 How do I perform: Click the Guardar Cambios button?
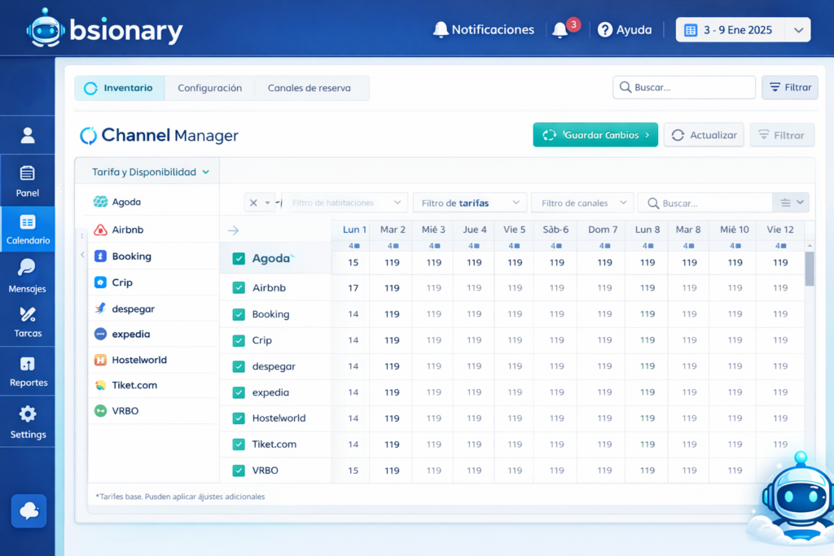(595, 135)
